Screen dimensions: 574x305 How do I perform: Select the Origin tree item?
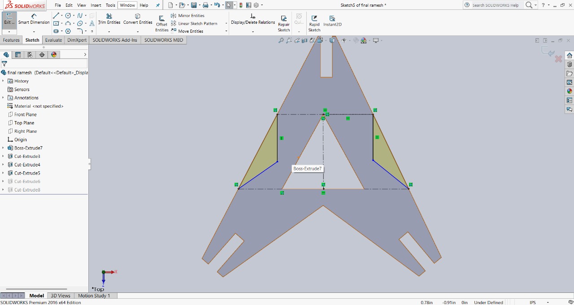[21, 139]
